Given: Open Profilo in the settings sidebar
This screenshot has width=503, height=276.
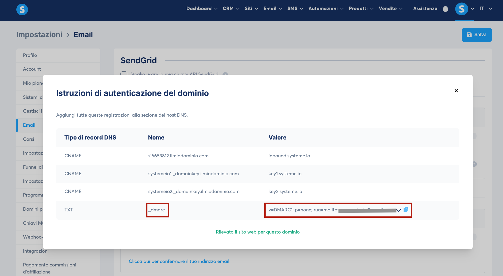Looking at the screenshot, I should [30, 55].
